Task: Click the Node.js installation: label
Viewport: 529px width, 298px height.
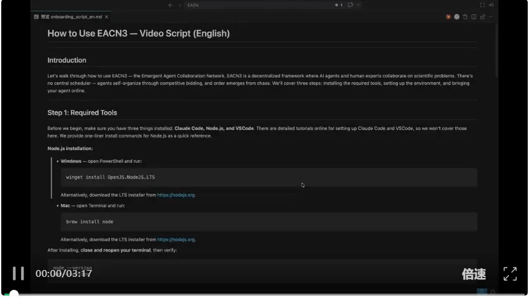Action: tap(70, 148)
